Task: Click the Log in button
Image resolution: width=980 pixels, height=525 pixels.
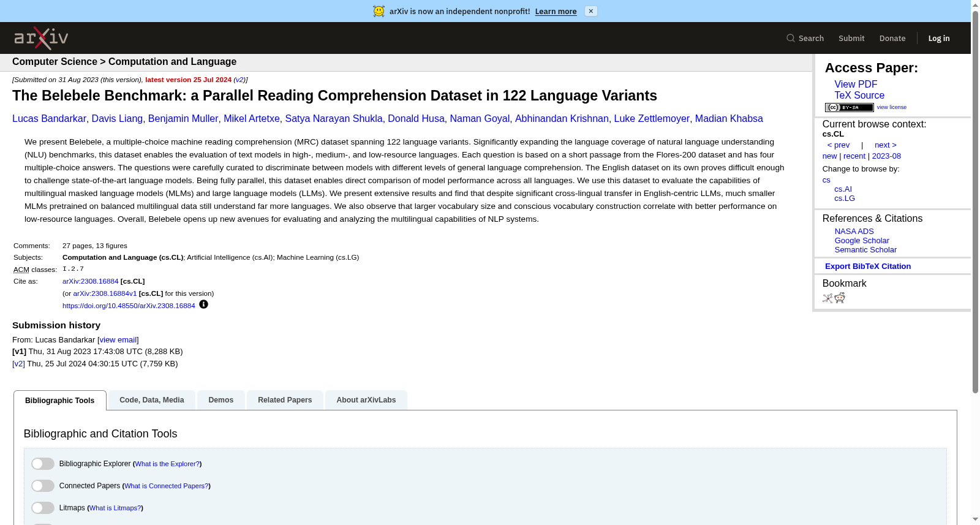Action: click(x=939, y=38)
